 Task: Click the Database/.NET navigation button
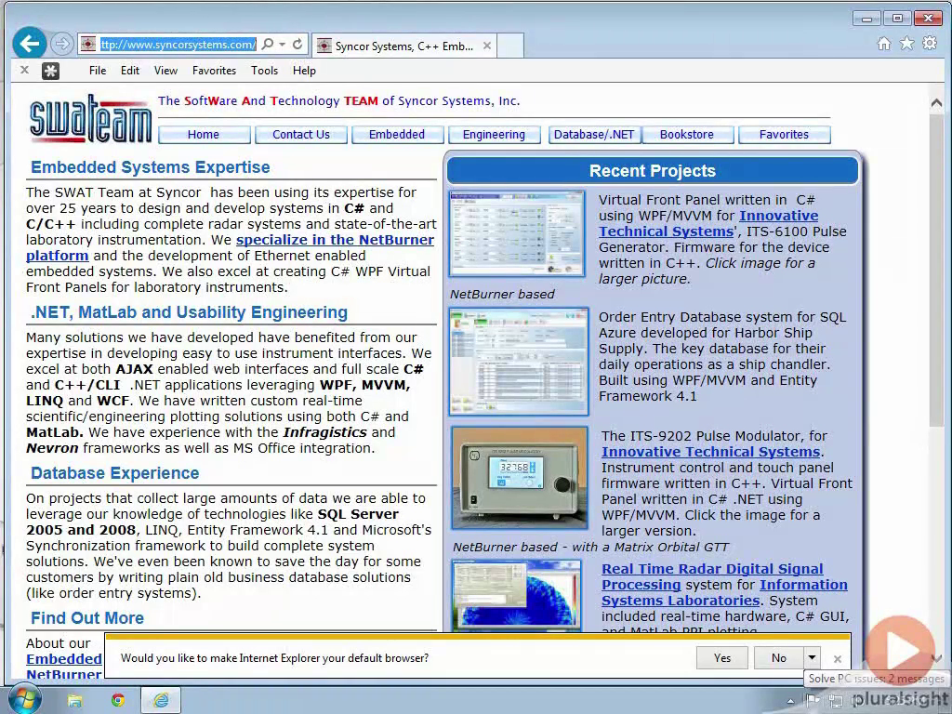(594, 134)
